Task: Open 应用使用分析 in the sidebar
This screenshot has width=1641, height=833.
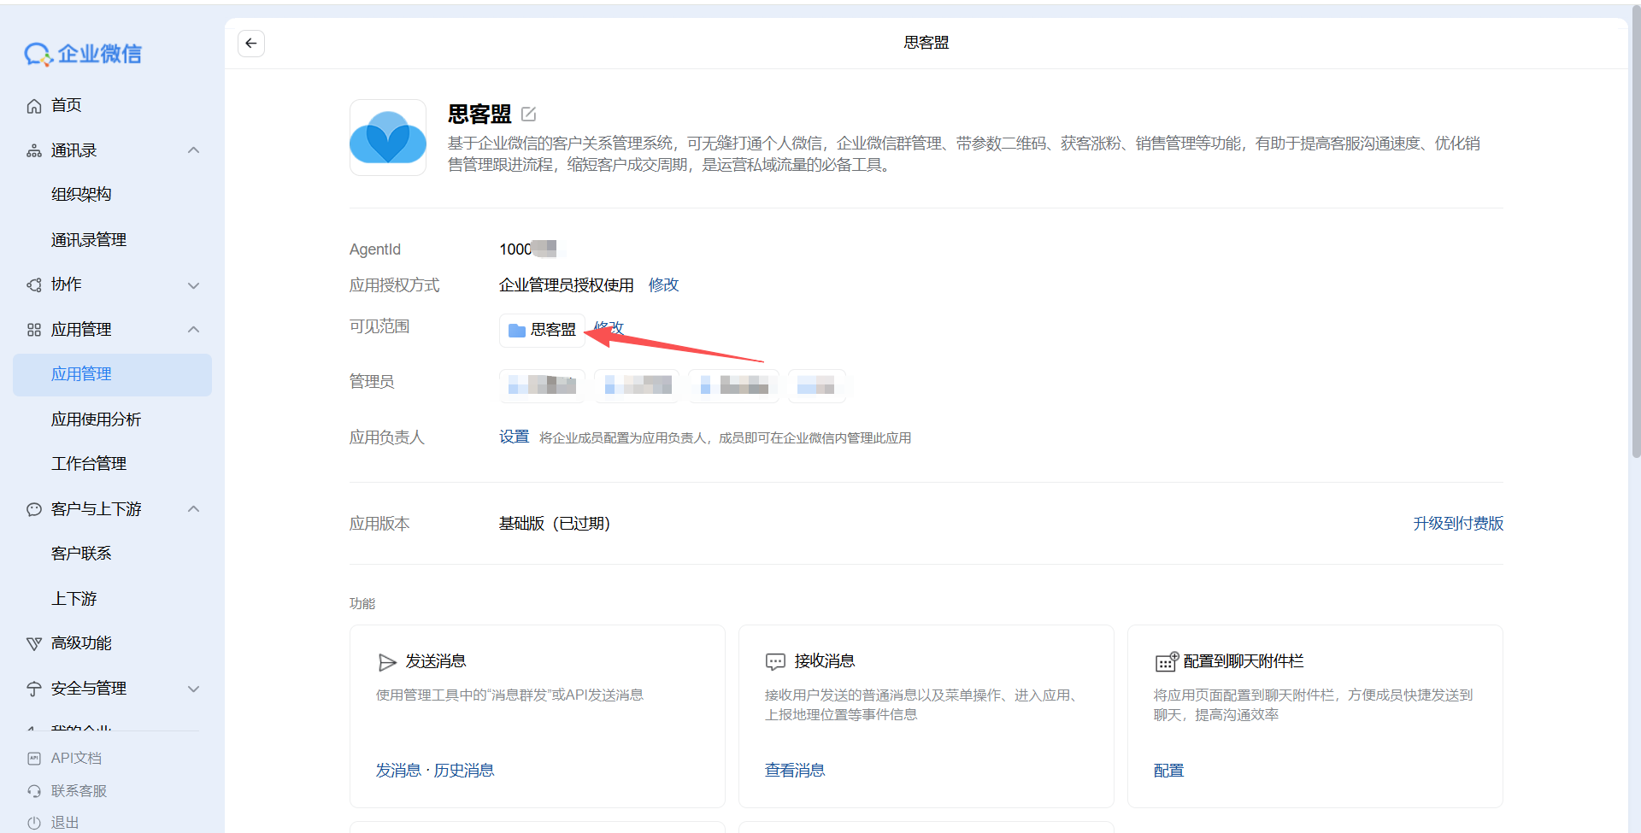Action: (x=96, y=419)
